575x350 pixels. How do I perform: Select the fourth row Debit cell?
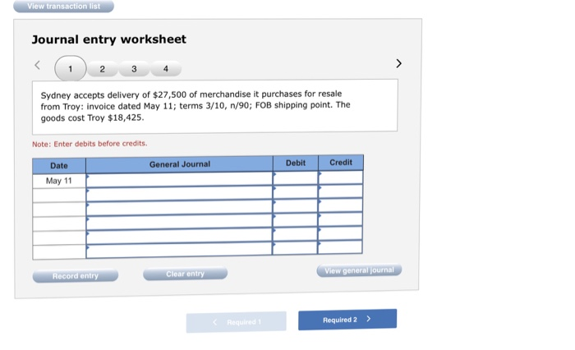point(295,220)
